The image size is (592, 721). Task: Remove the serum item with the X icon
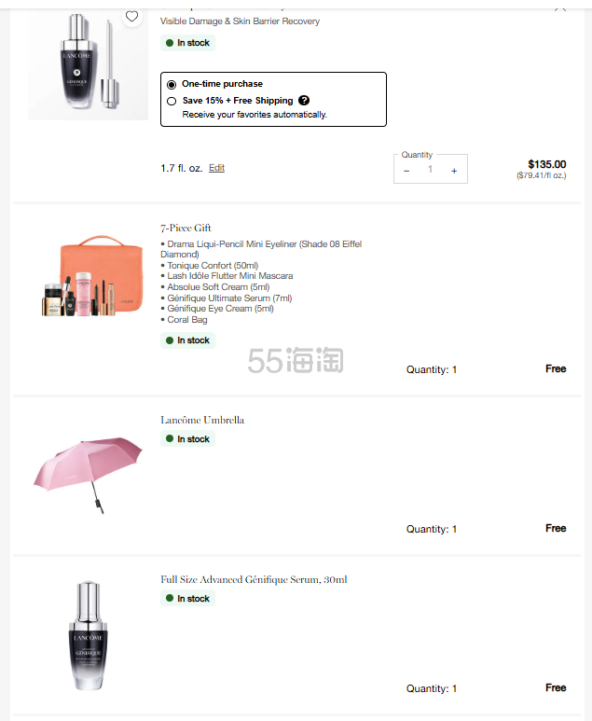tap(560, 9)
